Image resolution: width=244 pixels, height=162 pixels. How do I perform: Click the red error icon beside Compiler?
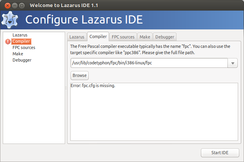8,42
